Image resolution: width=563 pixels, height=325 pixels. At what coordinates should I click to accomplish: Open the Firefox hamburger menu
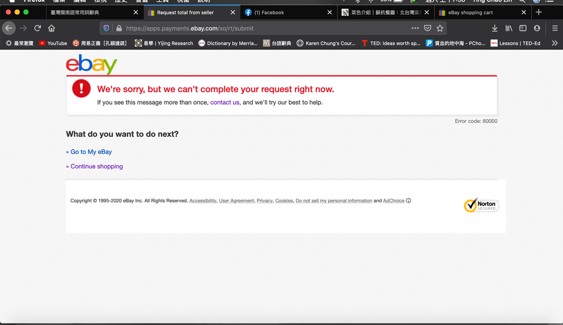[555, 28]
